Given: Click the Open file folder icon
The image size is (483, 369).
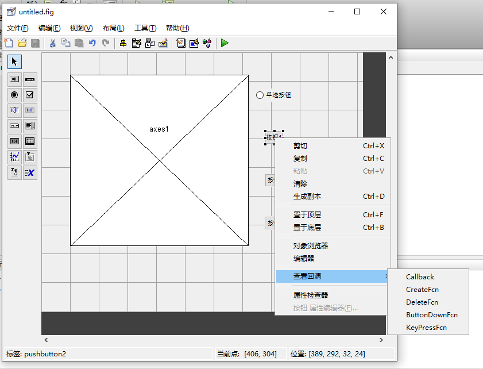Looking at the screenshot, I should click(22, 43).
